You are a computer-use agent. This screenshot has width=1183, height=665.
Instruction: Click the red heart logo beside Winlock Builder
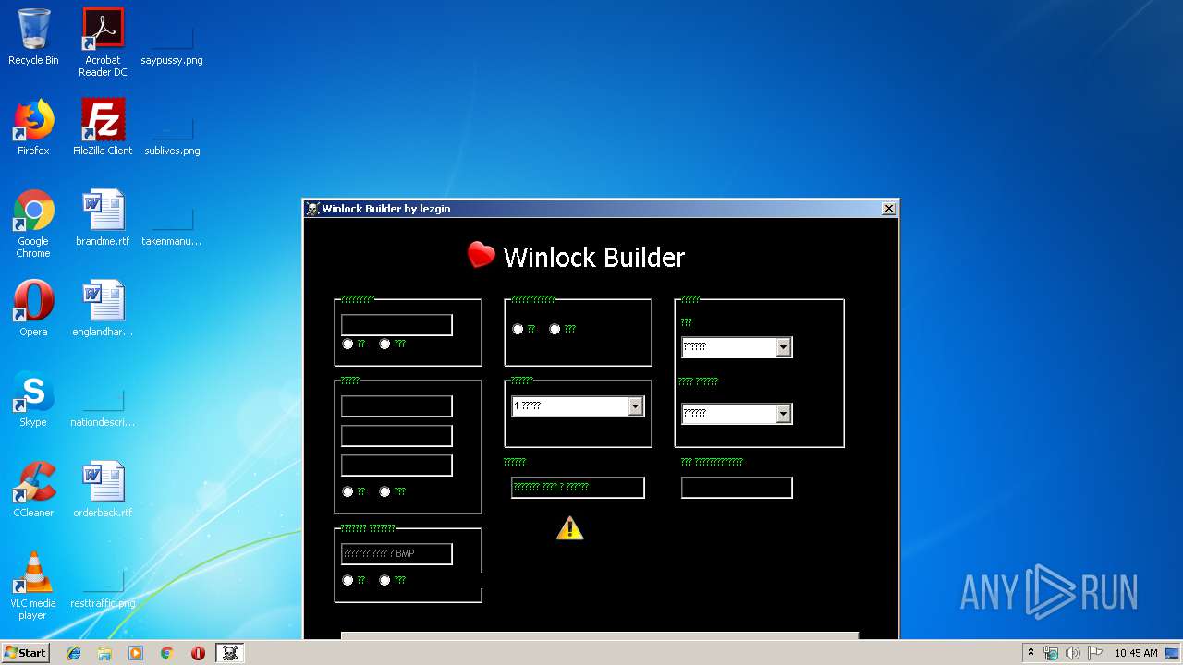[481, 255]
